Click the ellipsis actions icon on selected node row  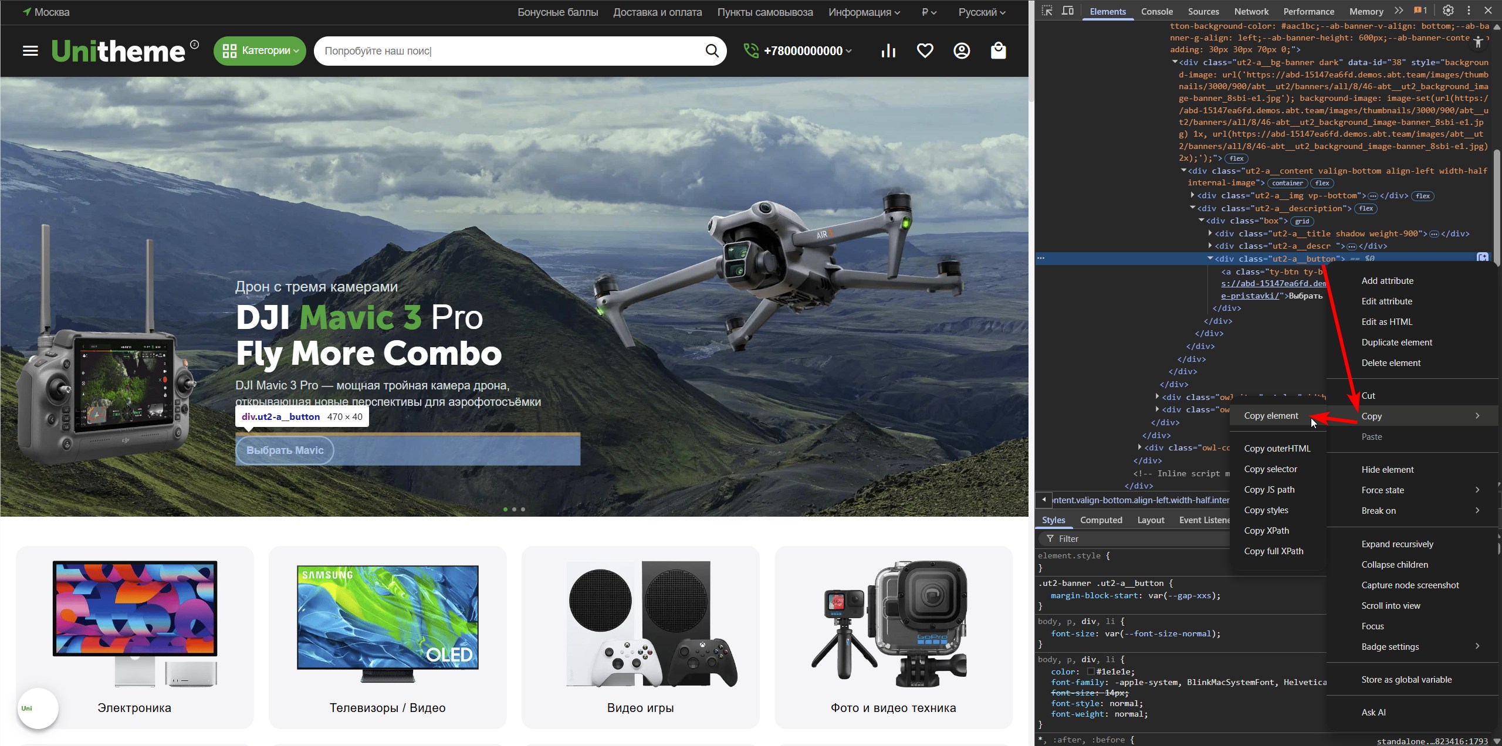coord(1040,258)
